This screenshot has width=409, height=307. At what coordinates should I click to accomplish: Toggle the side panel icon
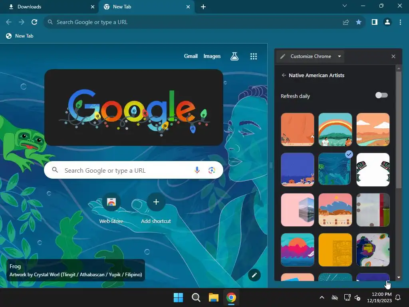375,22
